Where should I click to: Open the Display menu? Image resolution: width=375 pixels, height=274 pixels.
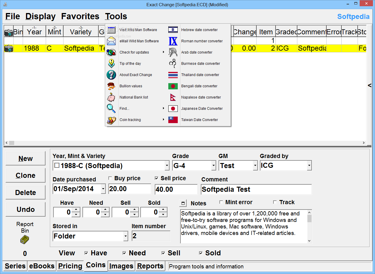point(40,16)
